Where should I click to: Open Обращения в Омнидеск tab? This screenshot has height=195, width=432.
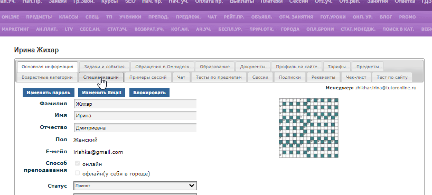[x=162, y=67]
